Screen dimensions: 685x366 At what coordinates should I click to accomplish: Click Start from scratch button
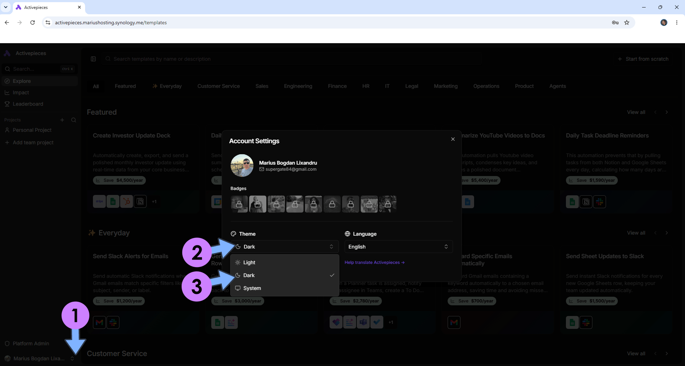pos(643,59)
